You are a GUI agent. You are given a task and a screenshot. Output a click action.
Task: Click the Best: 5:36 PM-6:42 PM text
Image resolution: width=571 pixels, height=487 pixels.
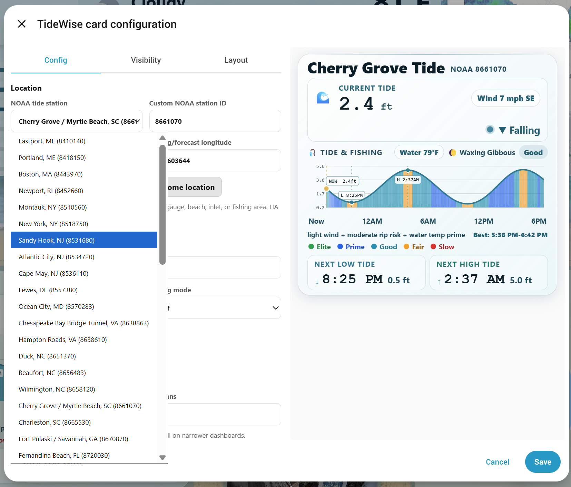point(510,235)
